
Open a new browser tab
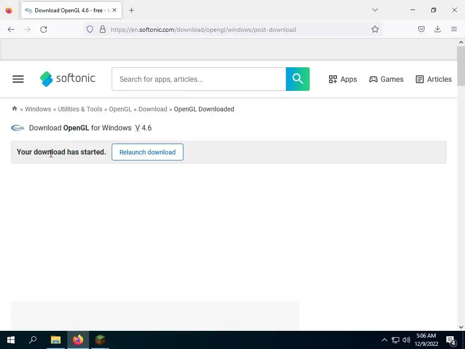(x=131, y=10)
